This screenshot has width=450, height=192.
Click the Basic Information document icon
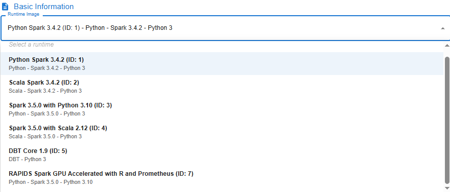click(x=5, y=7)
